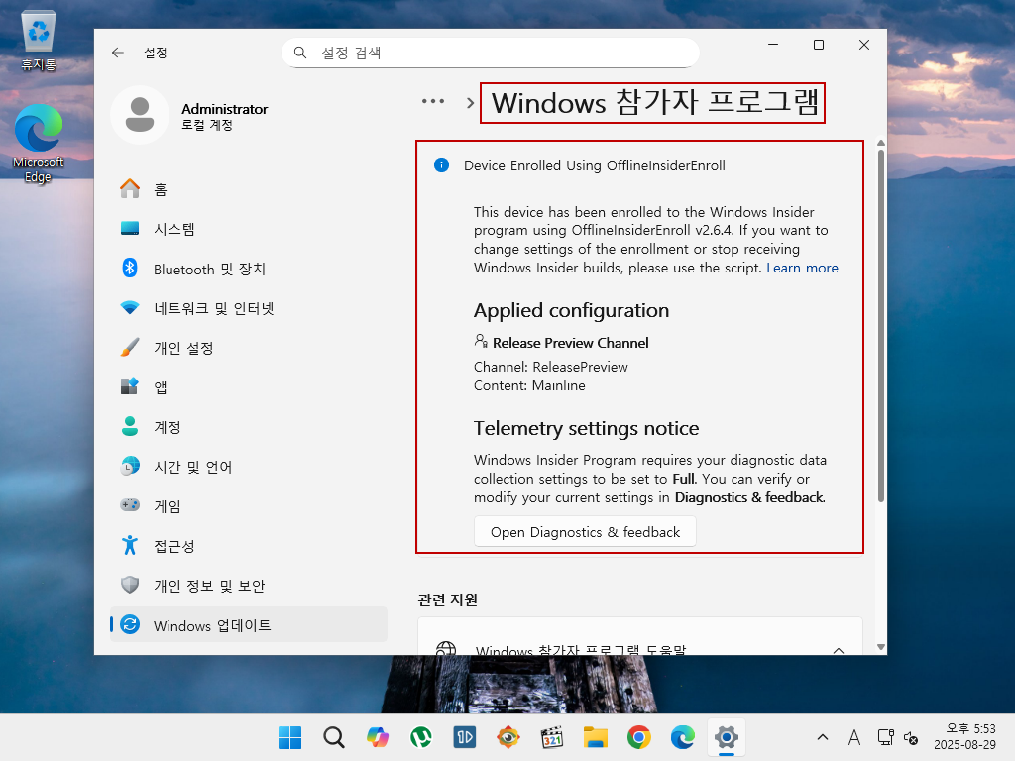Click the blue info icon
The height and width of the screenshot is (761, 1015).
[441, 165]
